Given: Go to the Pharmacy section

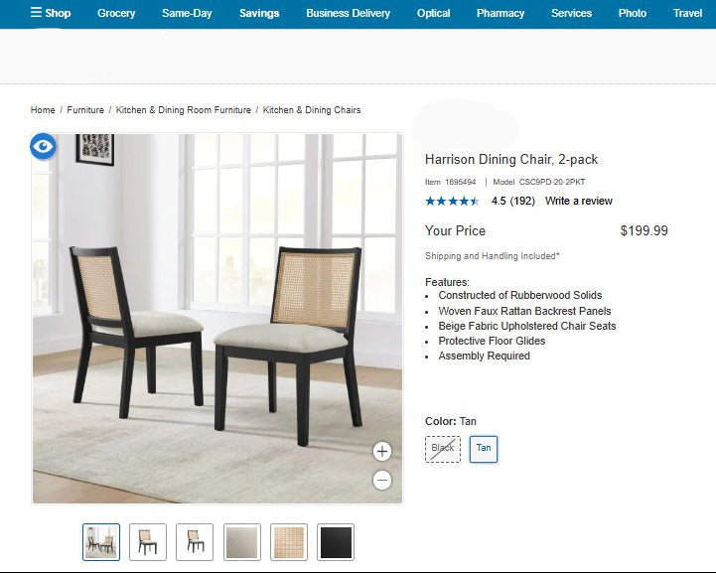Looking at the screenshot, I should point(501,13).
